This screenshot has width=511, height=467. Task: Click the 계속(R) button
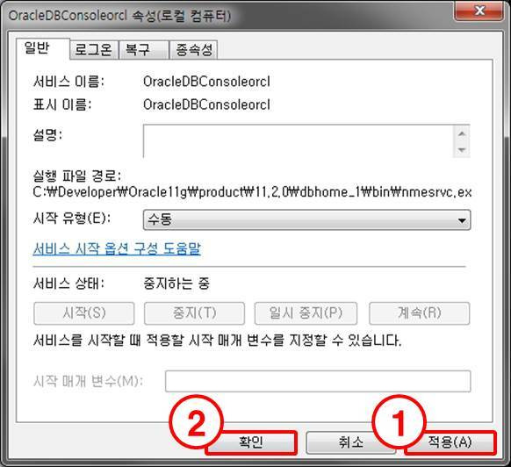coord(420,313)
